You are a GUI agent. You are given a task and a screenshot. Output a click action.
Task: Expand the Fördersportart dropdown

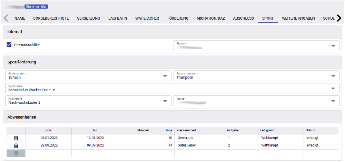point(165,76)
